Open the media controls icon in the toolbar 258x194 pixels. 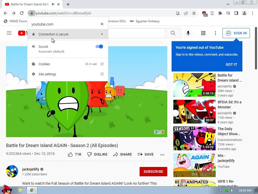(228, 13)
